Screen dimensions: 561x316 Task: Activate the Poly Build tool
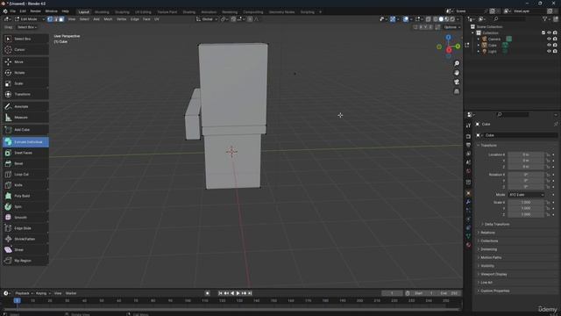coord(25,196)
